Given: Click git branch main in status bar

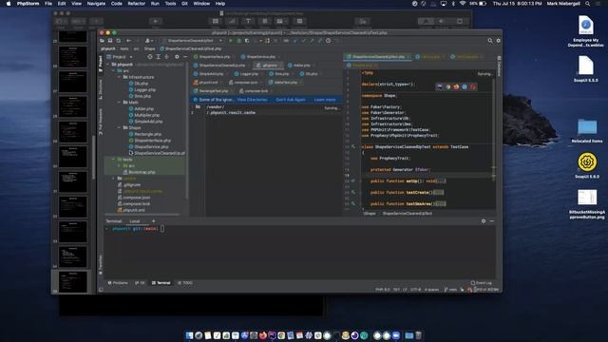Looking at the screenshot, I should (450, 290).
